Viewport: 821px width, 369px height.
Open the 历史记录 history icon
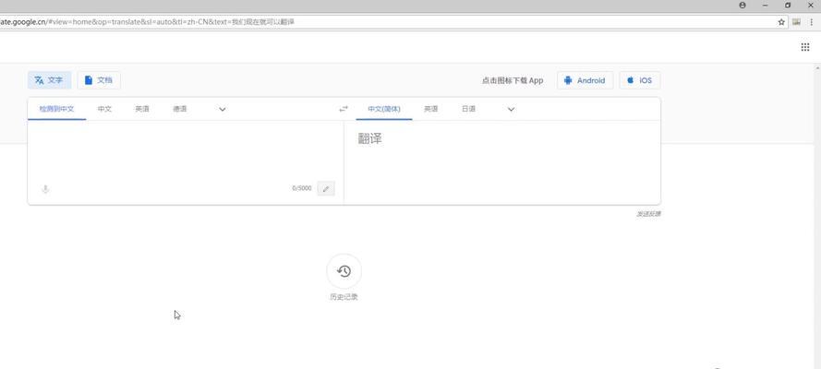344,270
